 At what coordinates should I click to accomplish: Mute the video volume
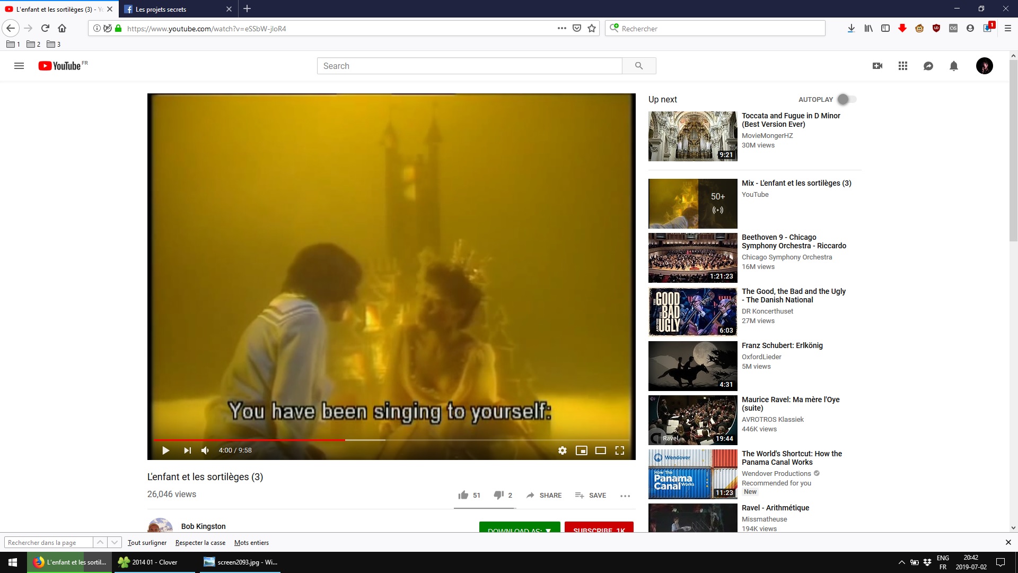pos(205,450)
